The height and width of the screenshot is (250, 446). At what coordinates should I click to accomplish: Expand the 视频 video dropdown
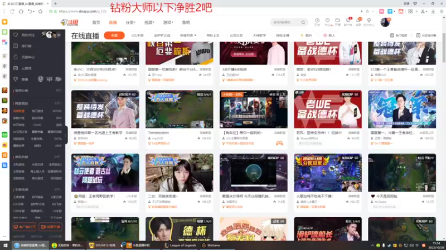(x=149, y=22)
